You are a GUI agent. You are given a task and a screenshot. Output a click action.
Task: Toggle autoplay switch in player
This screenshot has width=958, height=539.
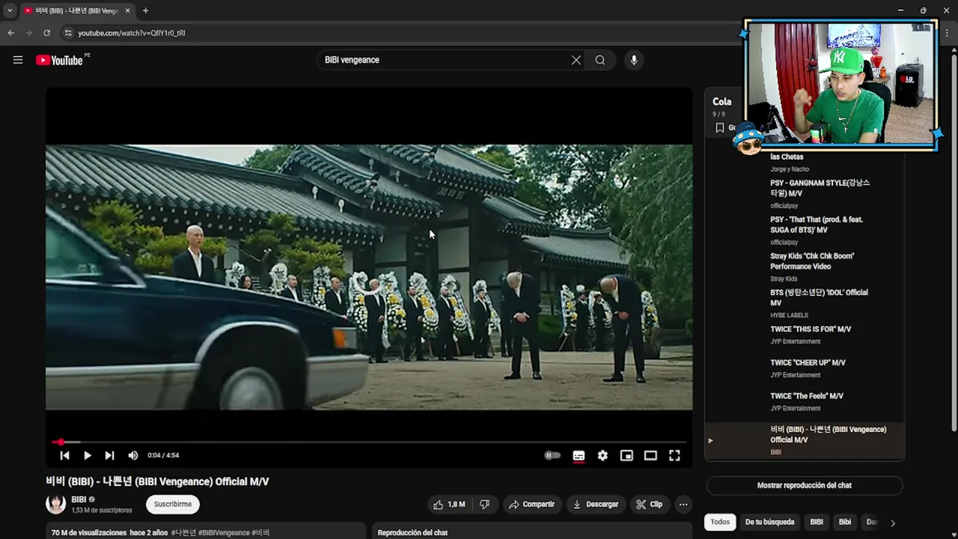552,455
